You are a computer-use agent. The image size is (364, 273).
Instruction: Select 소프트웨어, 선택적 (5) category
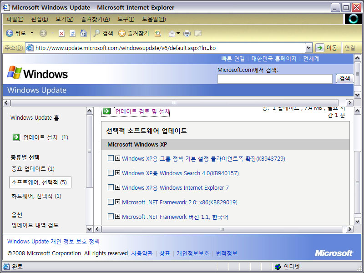pyautogui.click(x=40, y=182)
